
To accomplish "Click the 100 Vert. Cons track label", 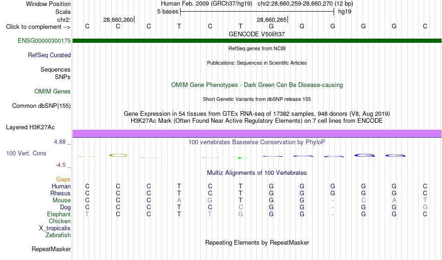I will [x=26, y=153].
